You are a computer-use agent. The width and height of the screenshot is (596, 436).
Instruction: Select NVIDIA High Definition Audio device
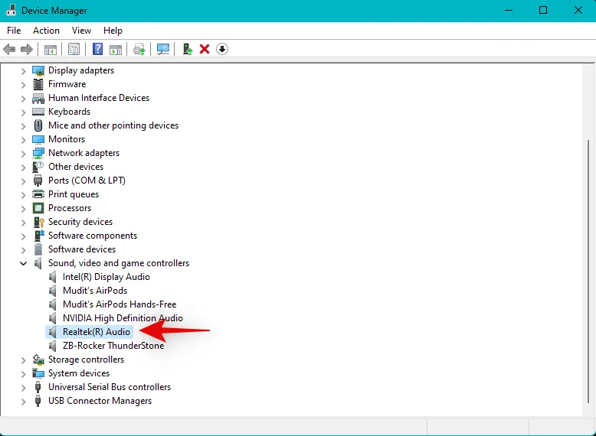(123, 318)
